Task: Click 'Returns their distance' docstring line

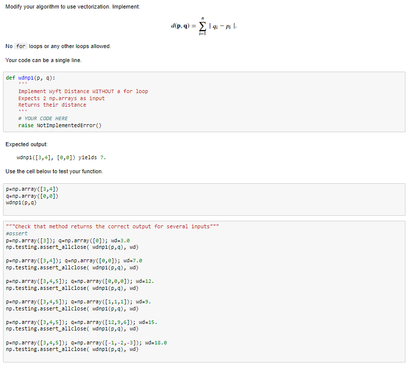Action: coord(52,105)
